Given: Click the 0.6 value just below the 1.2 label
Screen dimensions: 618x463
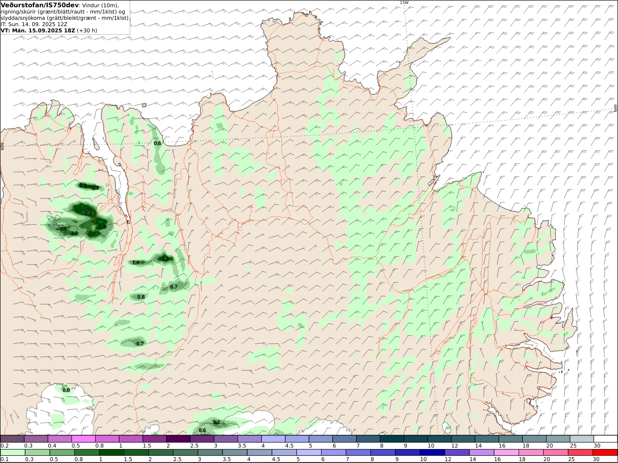Looking at the screenshot, I should pos(202,431).
